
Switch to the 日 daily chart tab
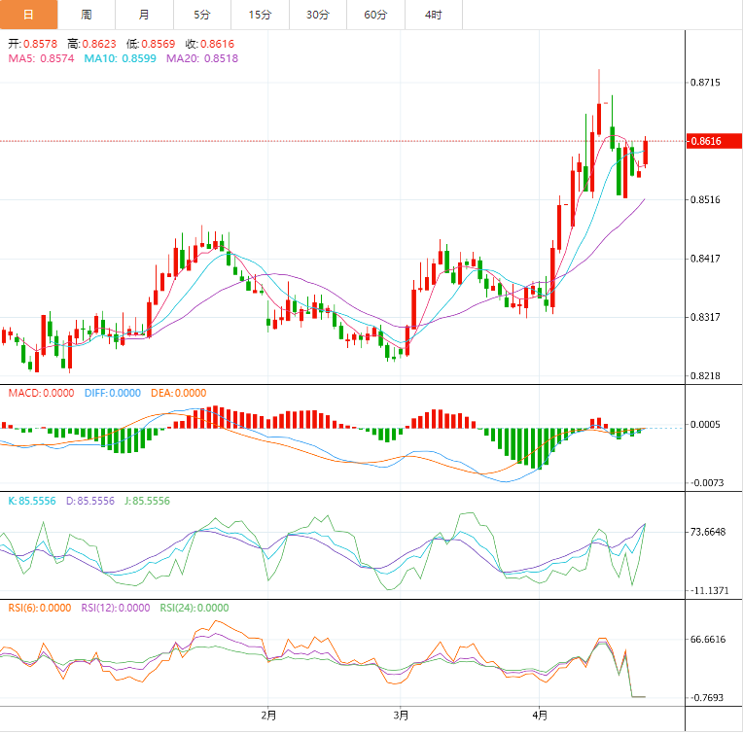coord(28,15)
